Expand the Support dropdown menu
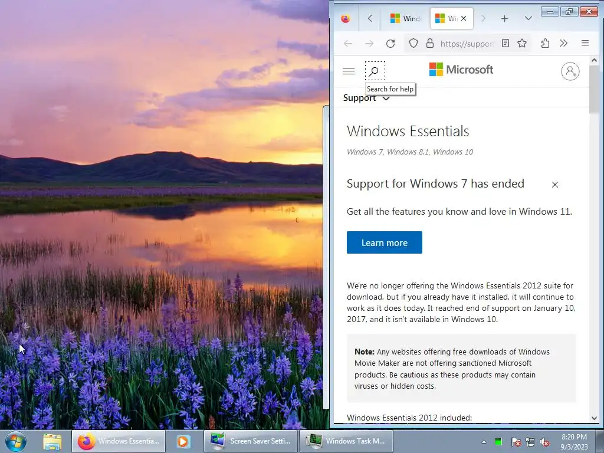604x453 pixels. [x=366, y=99]
